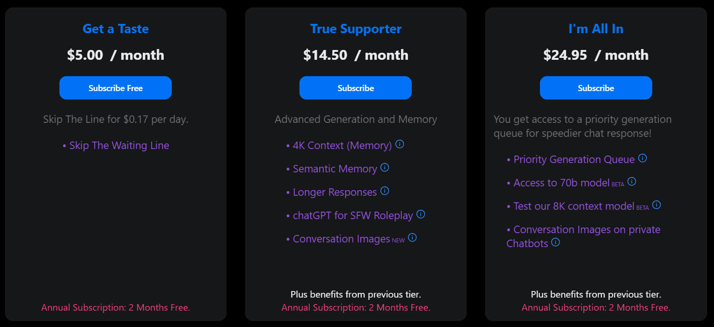
Task: Click Annual Subscription note under Get a Taste
Action: pyautogui.click(x=116, y=308)
